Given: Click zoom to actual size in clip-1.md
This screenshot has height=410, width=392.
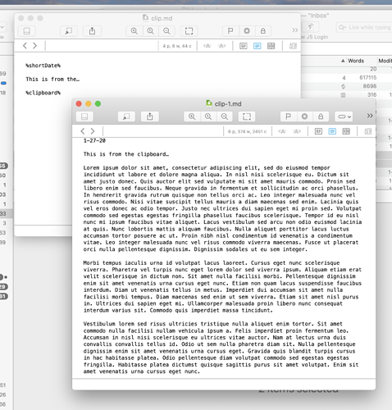Looking at the screenshot, I should (208, 116).
